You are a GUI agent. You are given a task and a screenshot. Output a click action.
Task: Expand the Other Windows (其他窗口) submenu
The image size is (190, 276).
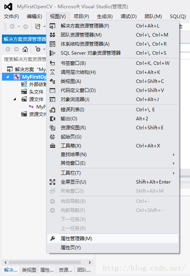[x=174, y=163]
